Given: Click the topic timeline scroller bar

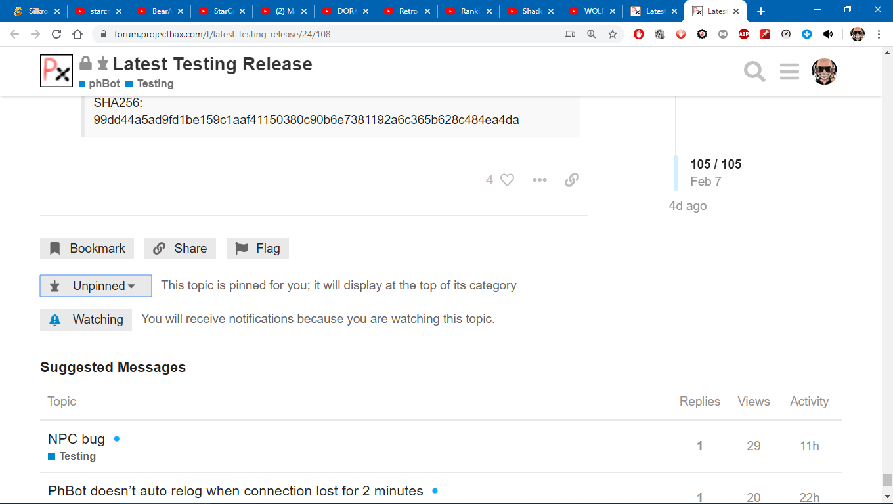Looking at the screenshot, I should point(676,173).
